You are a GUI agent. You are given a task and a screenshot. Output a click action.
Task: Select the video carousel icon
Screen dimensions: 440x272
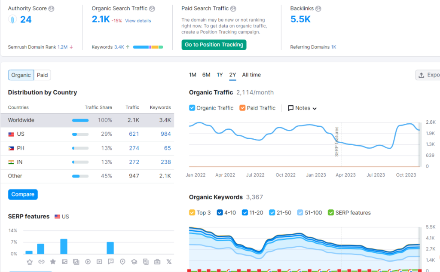[x=100, y=261]
